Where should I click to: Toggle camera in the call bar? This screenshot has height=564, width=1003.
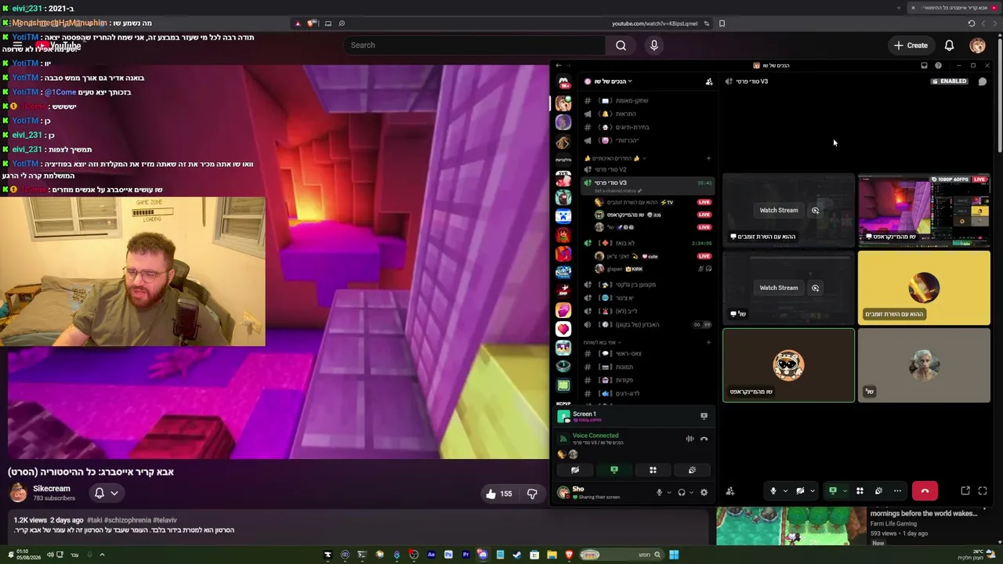pyautogui.click(x=800, y=491)
